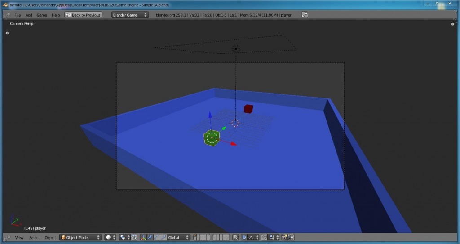Collapse the info header via the top-left round button
460x244 pixels.
[x=9, y=14]
